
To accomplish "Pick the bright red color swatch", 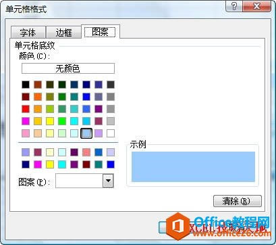I will click(x=26, y=109).
